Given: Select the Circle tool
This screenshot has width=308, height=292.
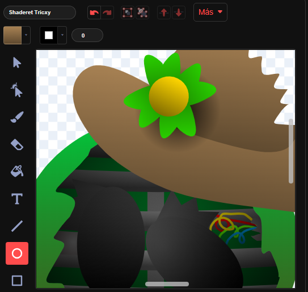Looking at the screenshot, I should point(17,253).
